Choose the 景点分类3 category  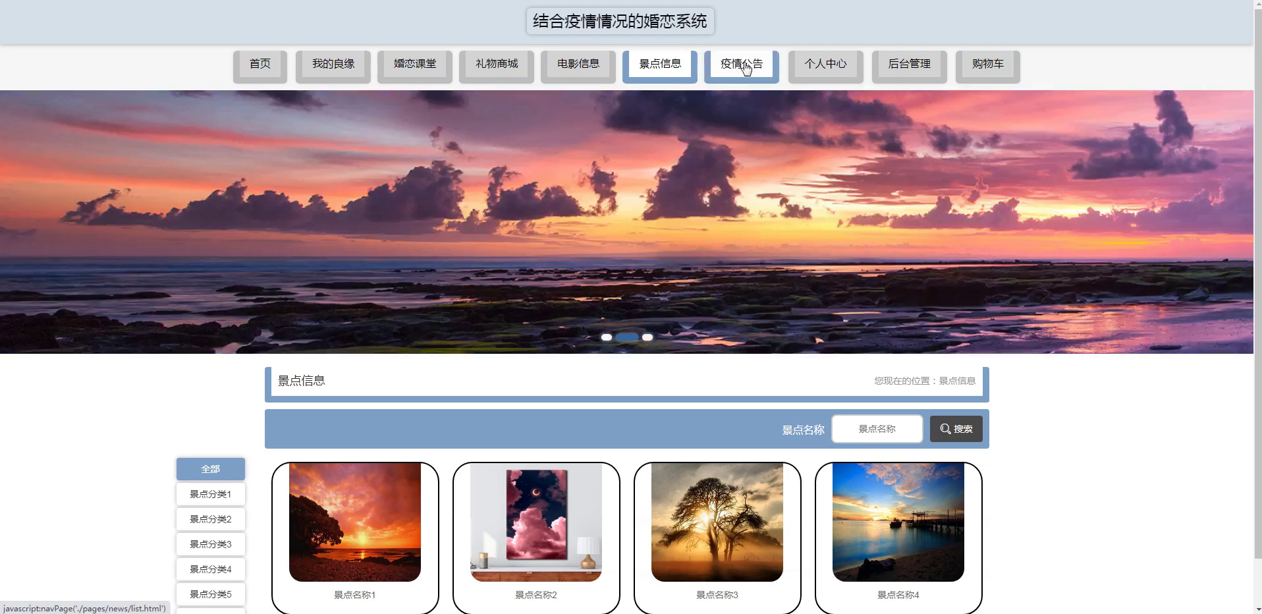[211, 544]
